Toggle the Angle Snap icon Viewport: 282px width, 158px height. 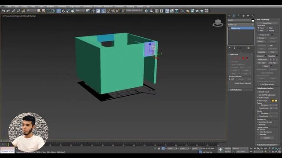108,11
